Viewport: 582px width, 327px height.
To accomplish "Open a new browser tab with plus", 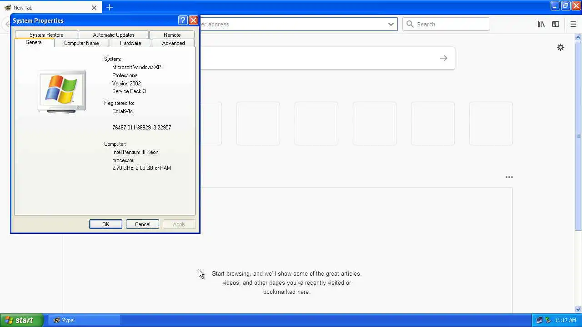I will click(110, 7).
